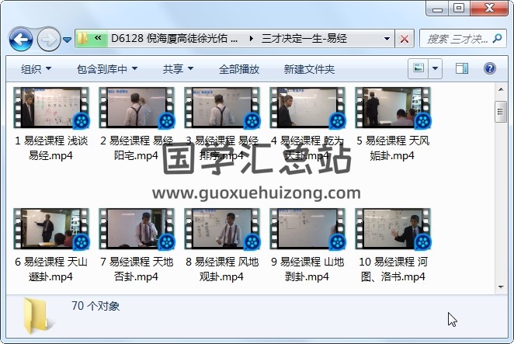Open the 共享 menu
The image size is (514, 344).
pos(178,69)
